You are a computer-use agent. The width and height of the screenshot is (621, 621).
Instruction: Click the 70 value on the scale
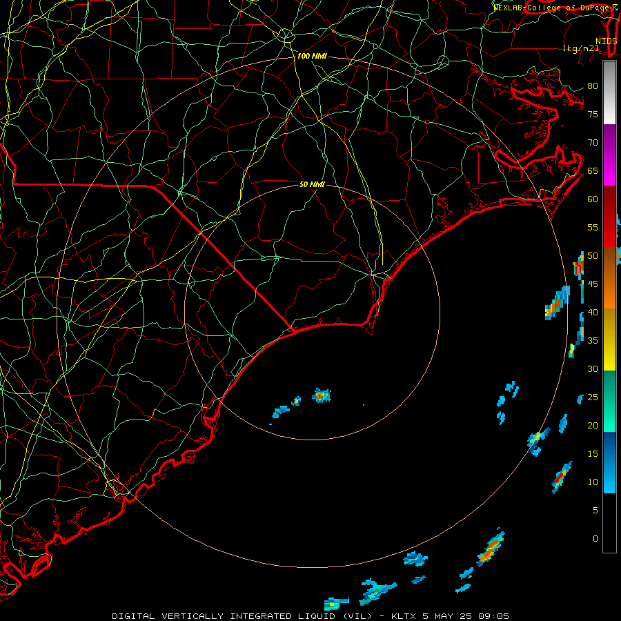click(593, 143)
